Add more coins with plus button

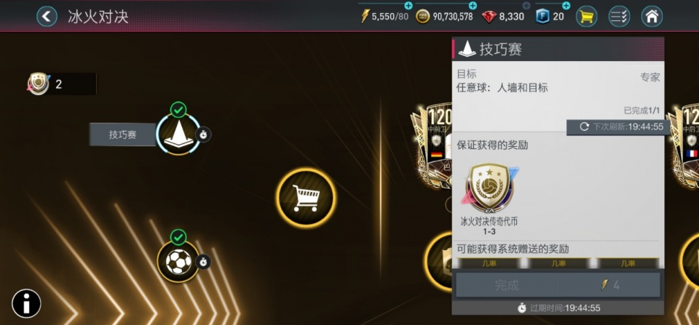[x=473, y=5]
